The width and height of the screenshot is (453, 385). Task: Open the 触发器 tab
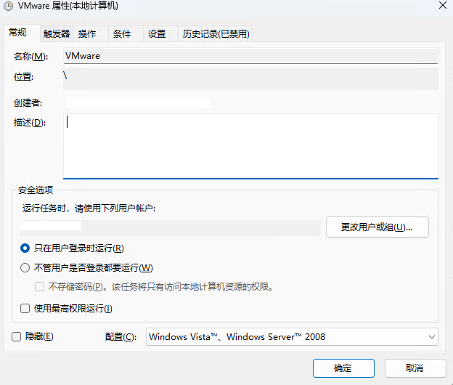pyautogui.click(x=56, y=34)
